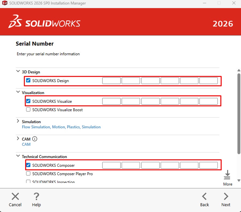The height and width of the screenshot is (212, 241).
Task: Click the 2026 year text in banner
Action: (223, 24)
